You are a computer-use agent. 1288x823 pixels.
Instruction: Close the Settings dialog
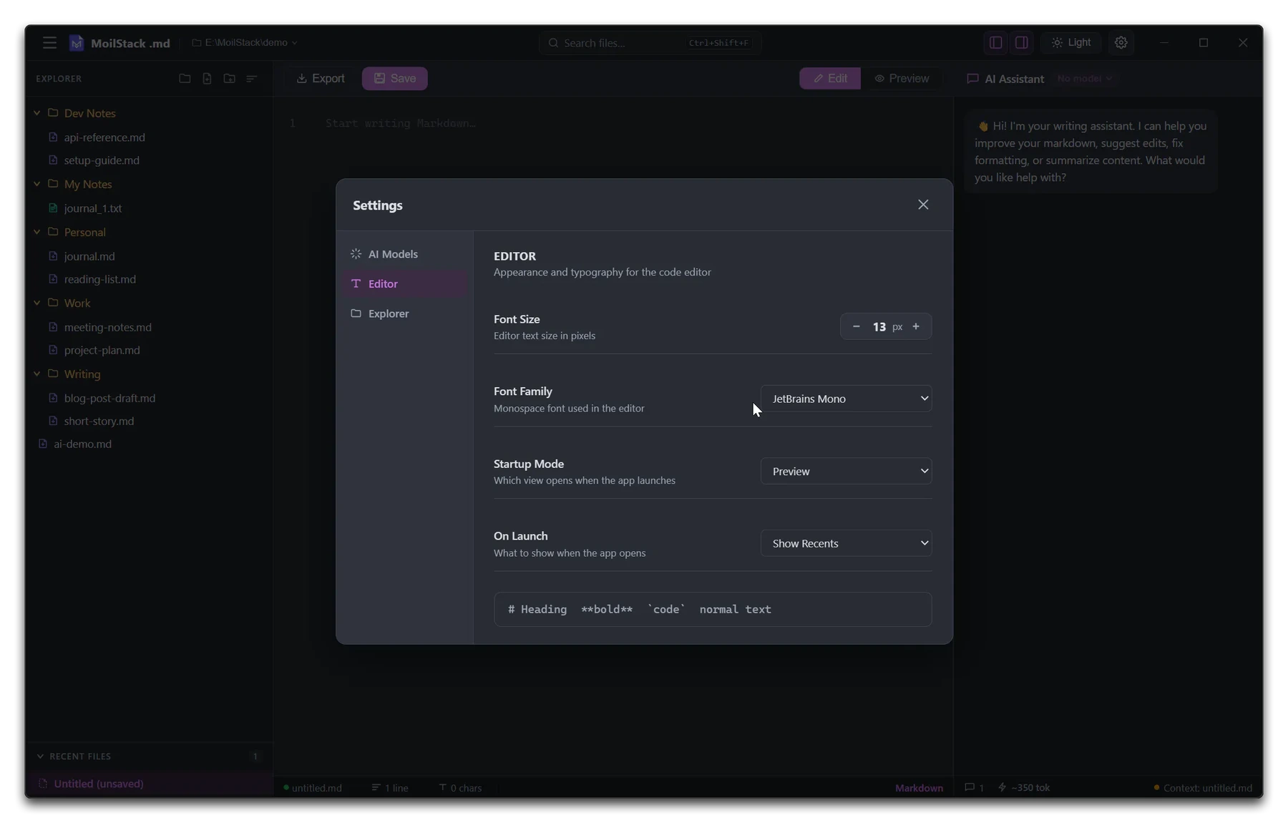click(x=923, y=205)
